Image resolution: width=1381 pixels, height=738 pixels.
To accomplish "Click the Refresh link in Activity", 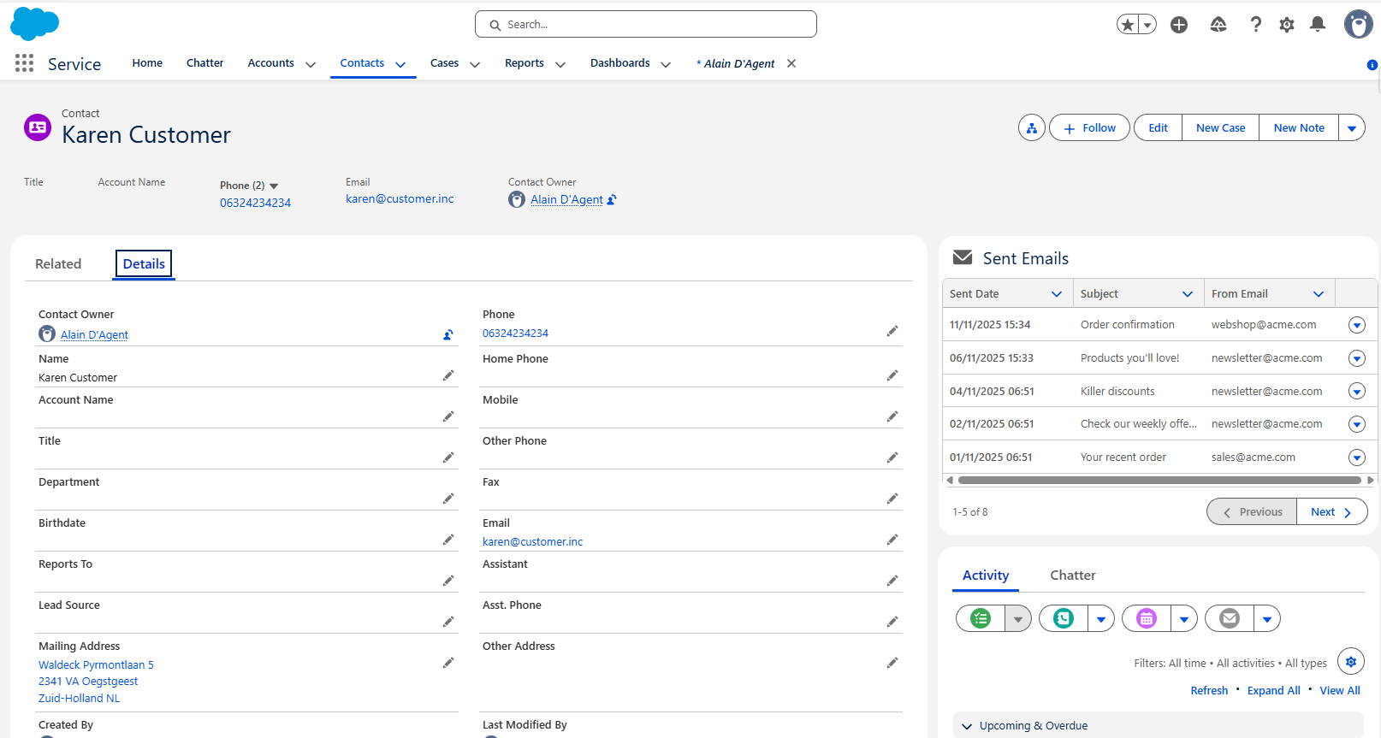I will [1209, 691].
